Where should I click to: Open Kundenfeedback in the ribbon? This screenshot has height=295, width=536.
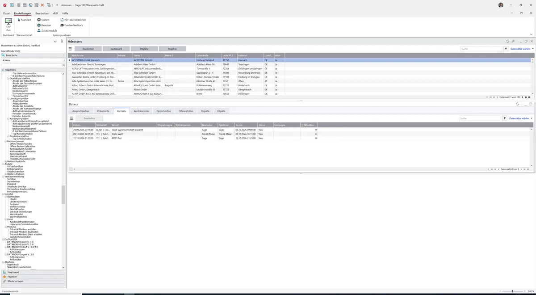(x=71, y=25)
